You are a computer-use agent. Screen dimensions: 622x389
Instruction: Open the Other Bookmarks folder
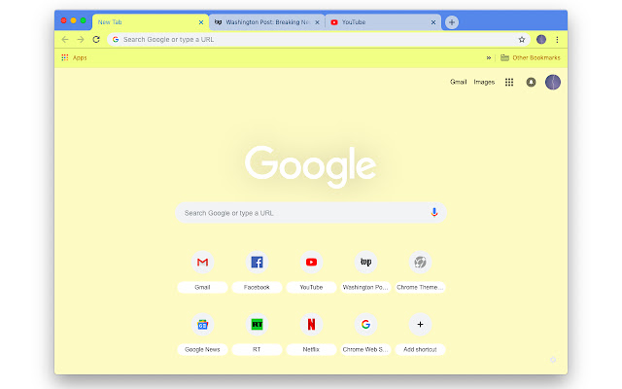531,57
